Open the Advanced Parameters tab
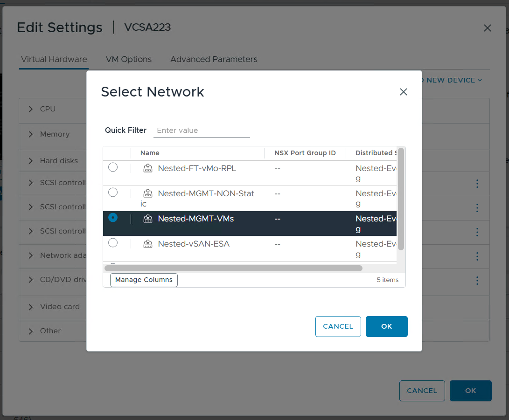 [x=214, y=59]
